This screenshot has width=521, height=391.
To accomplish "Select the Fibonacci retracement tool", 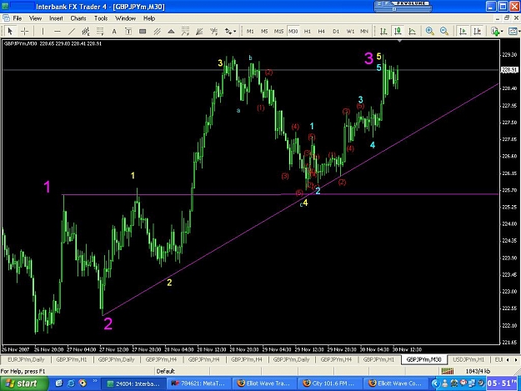I will (x=100, y=31).
